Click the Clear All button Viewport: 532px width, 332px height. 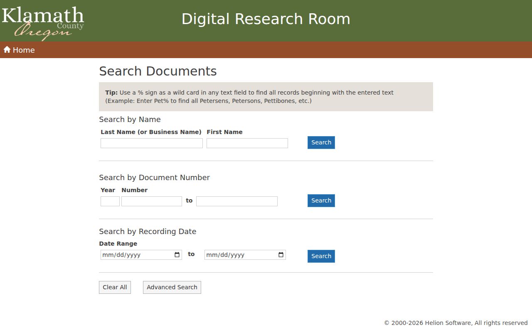click(x=115, y=287)
